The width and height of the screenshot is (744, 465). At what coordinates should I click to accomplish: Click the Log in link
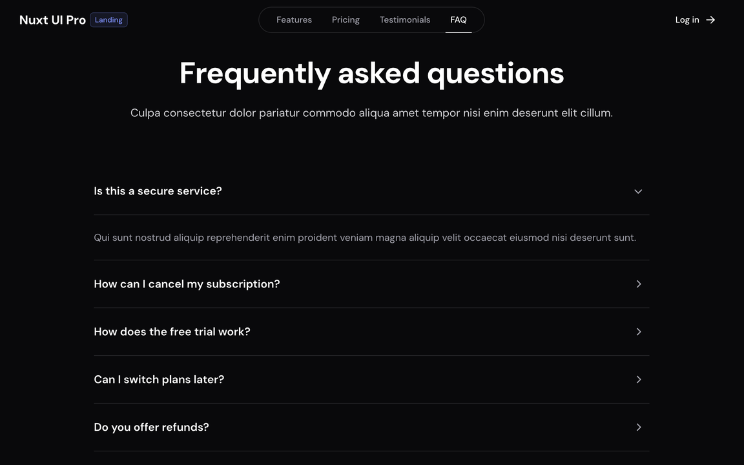(687, 20)
